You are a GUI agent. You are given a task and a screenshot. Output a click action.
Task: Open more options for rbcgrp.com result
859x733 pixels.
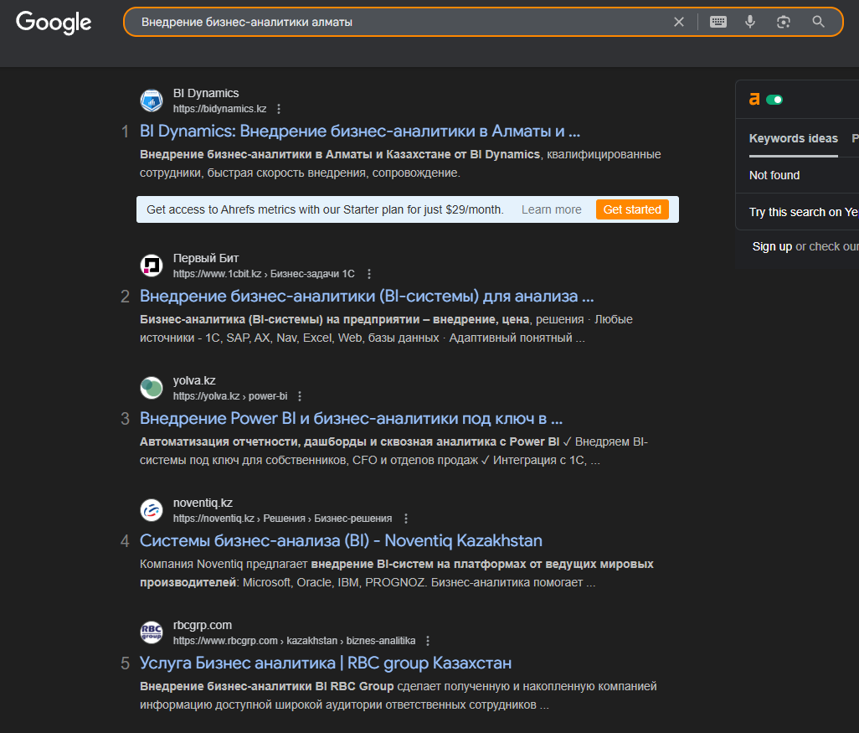click(428, 641)
